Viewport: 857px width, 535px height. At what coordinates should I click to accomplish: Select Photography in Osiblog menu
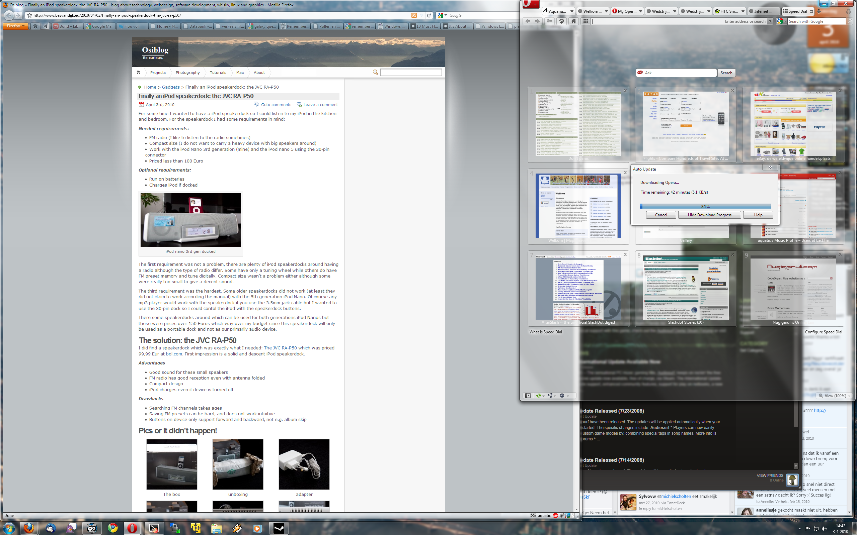pos(187,73)
